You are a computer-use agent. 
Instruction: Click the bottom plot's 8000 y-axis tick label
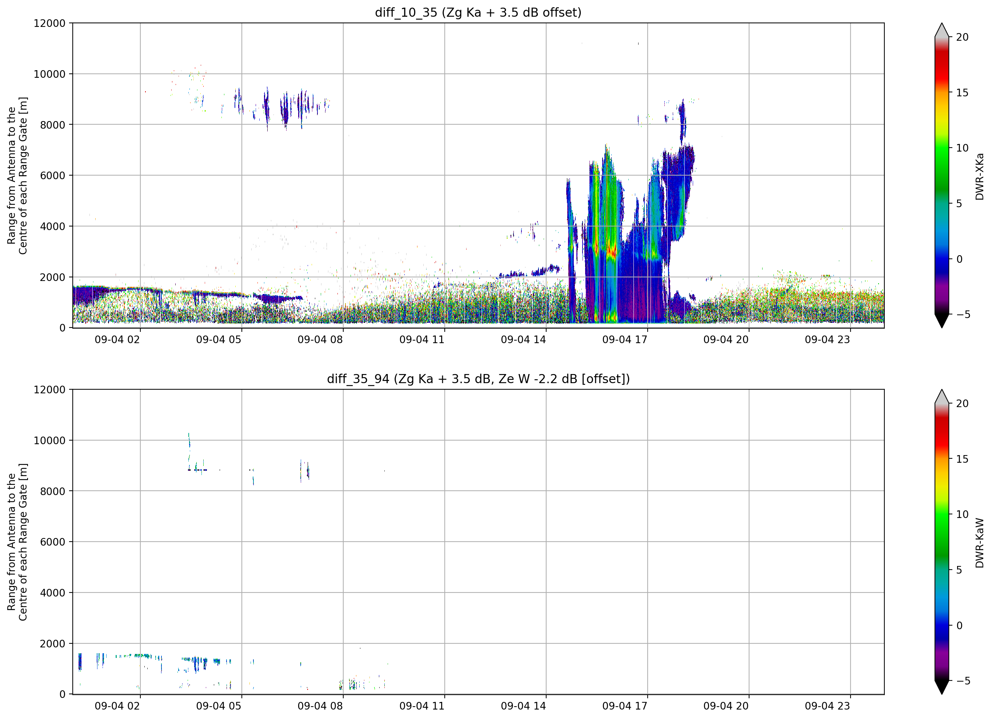[x=52, y=491]
